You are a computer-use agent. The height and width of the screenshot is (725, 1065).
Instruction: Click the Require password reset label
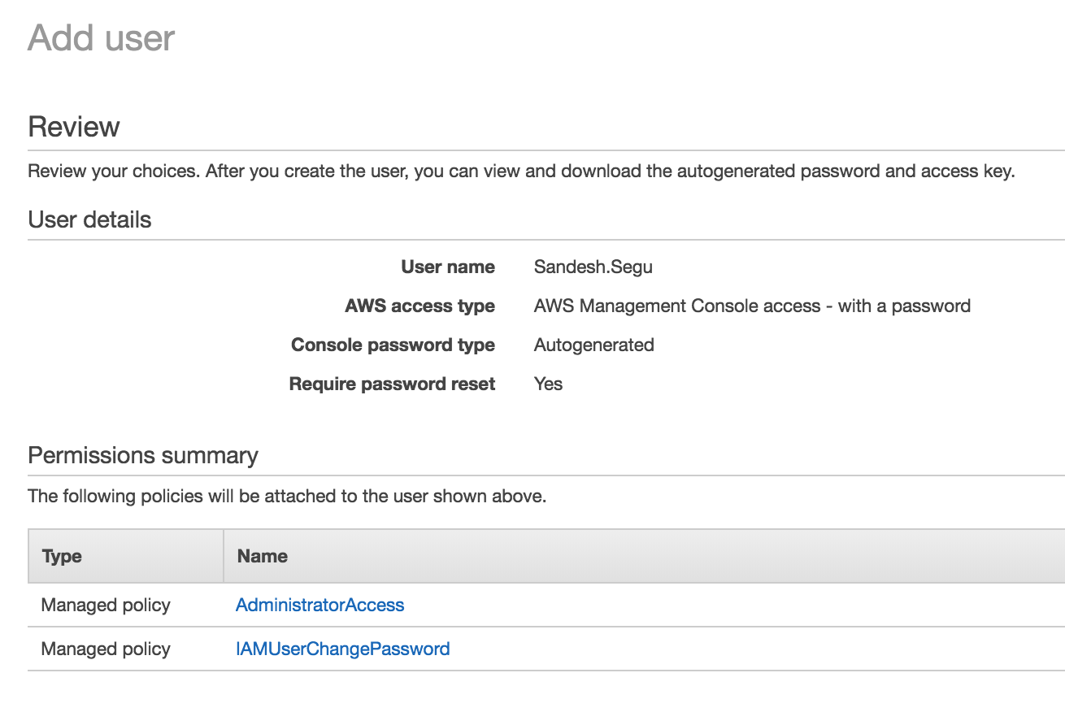(x=391, y=384)
